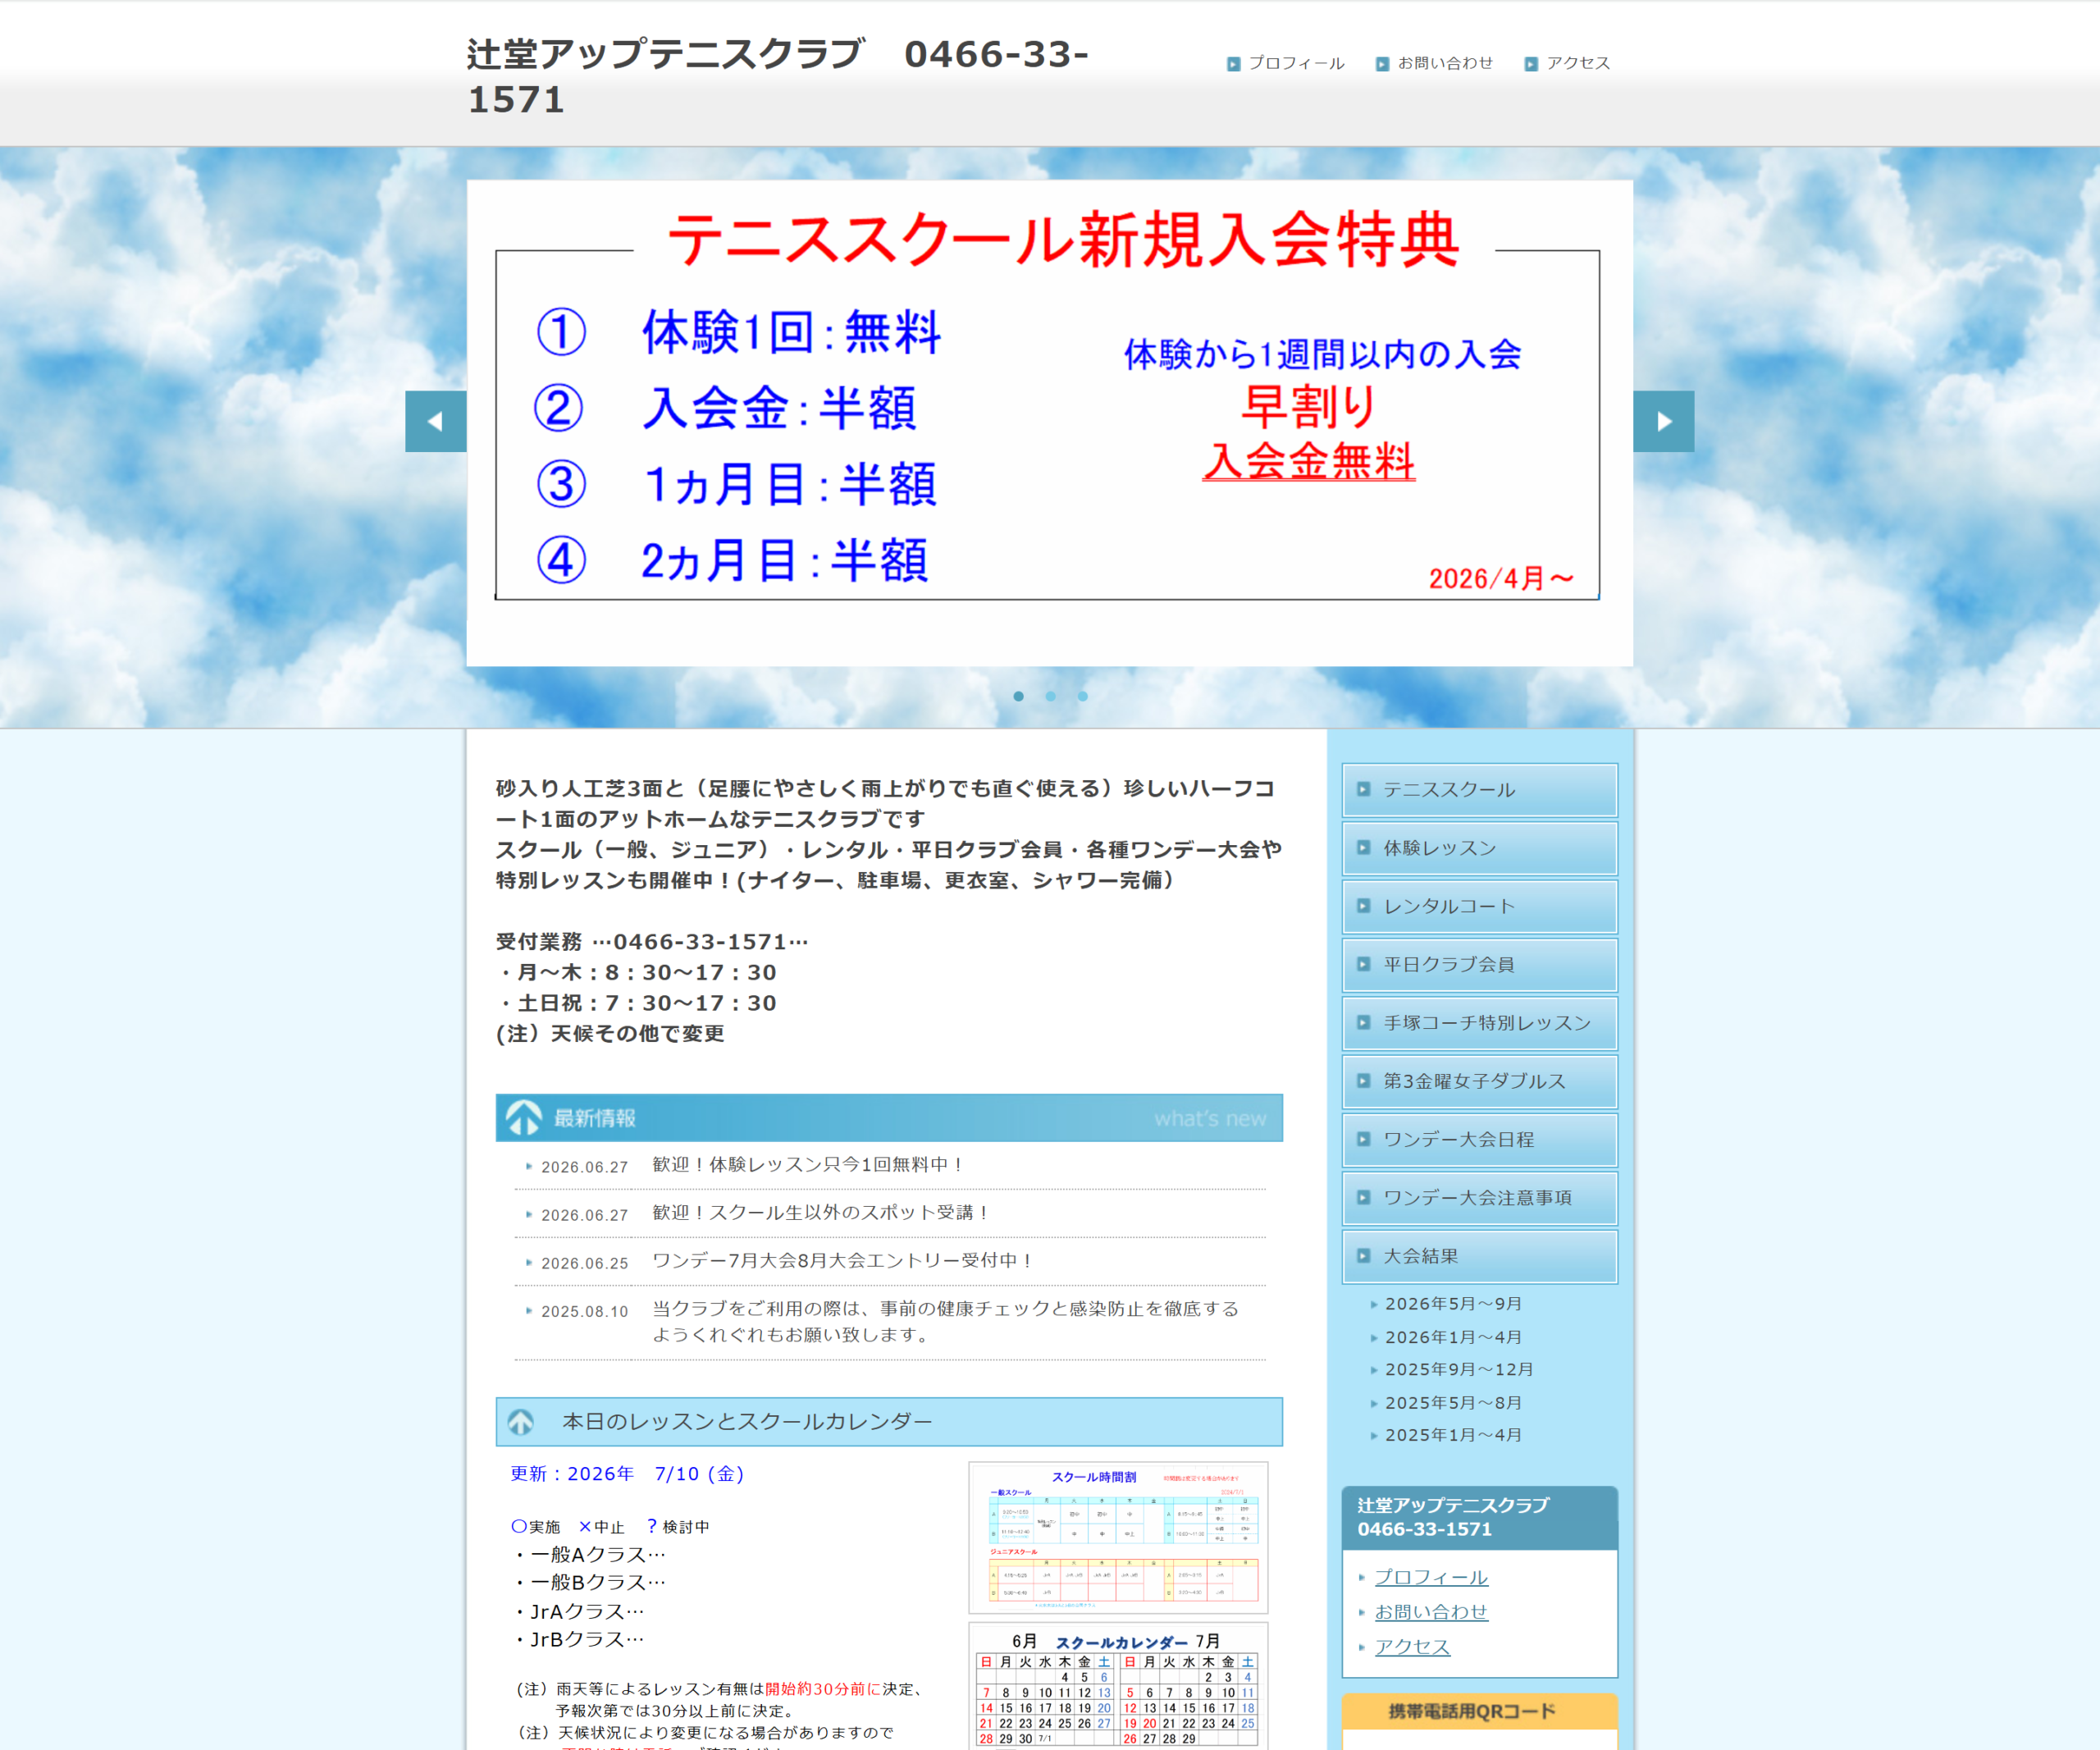Open news ワンデー7月大会8月大会エントリー受付中！
The image size is (2100, 1750).
point(844,1261)
